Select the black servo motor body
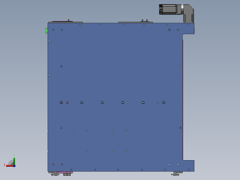 (168, 9)
